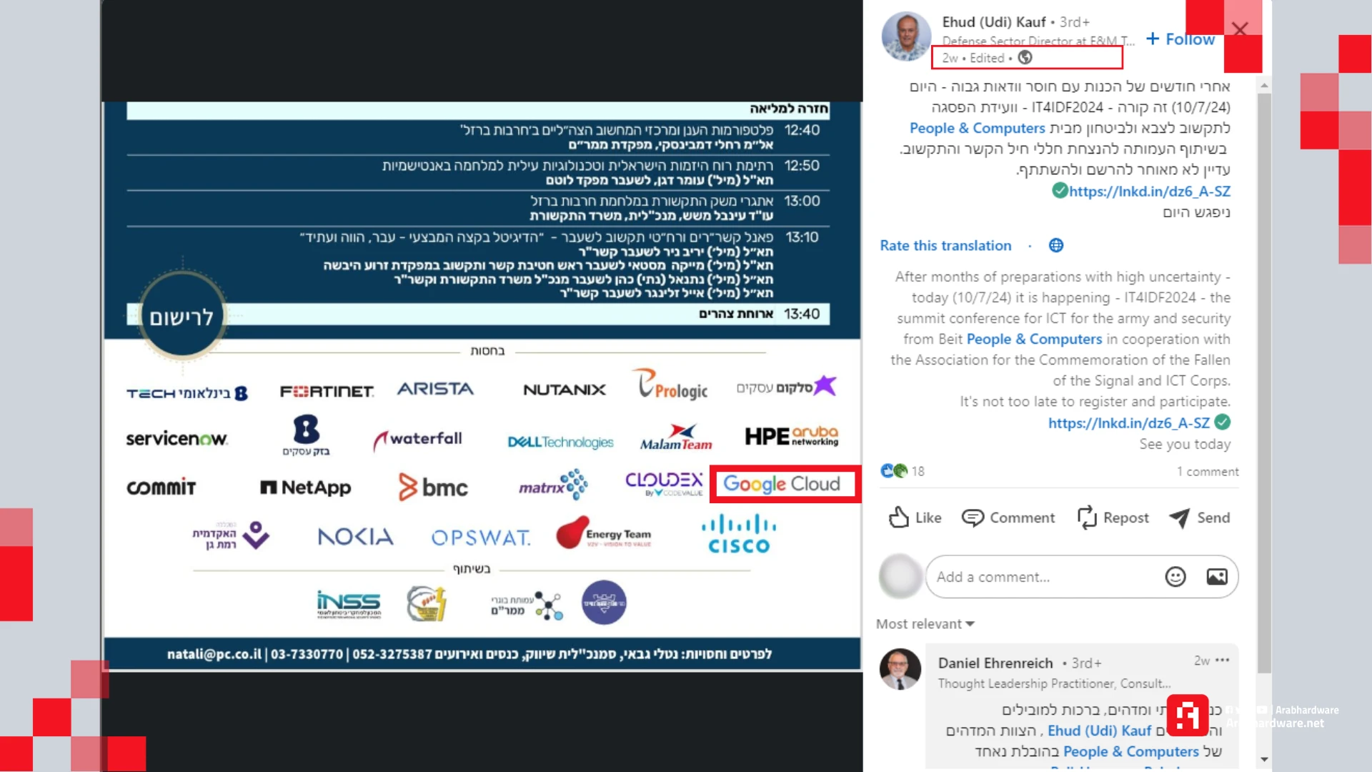Open Ehud (Udi) Kauf's profile name link
Screen dimensions: 1372x772
pos(993,22)
